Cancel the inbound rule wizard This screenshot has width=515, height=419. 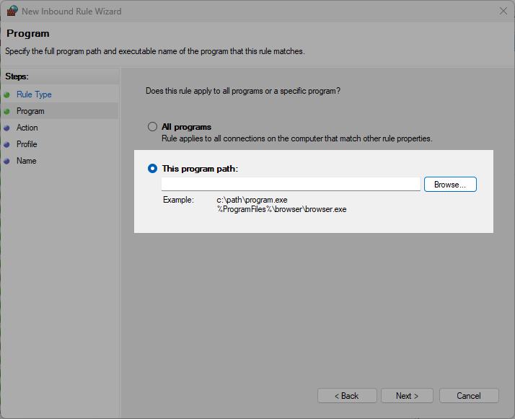[x=469, y=396]
